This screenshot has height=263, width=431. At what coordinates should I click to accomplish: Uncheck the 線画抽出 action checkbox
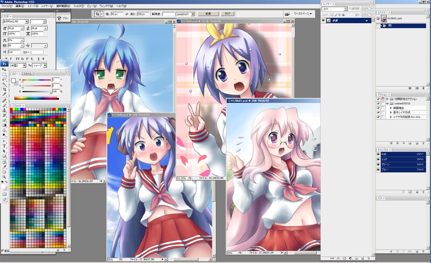click(x=378, y=108)
